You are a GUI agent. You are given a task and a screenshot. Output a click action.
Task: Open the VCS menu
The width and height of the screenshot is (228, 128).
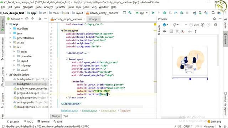94,7
